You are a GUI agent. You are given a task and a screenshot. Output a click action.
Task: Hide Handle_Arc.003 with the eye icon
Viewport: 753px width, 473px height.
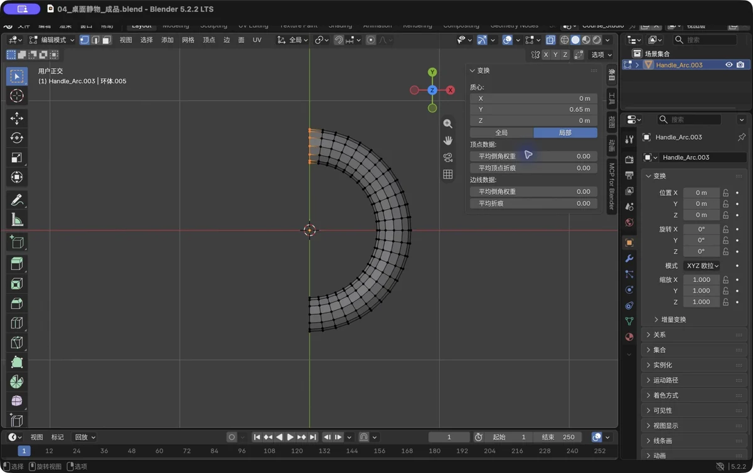(x=729, y=65)
